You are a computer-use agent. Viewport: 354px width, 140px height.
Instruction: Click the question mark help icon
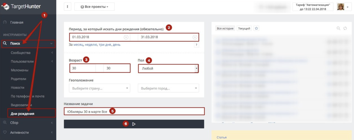(196, 45)
